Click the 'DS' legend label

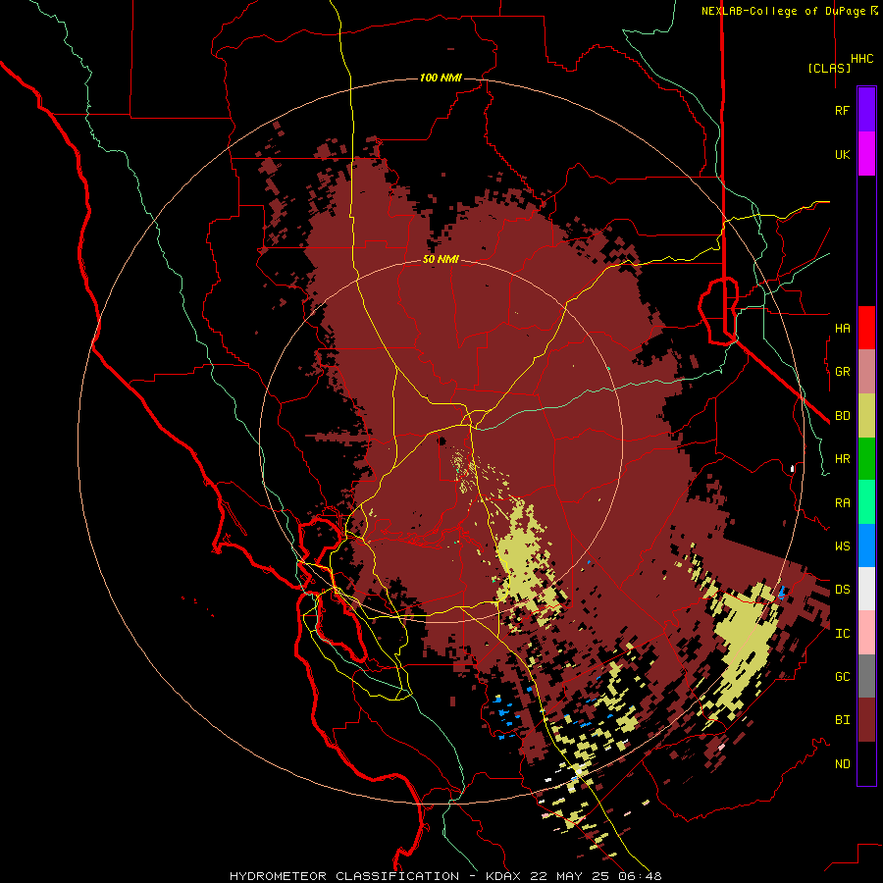point(842,590)
